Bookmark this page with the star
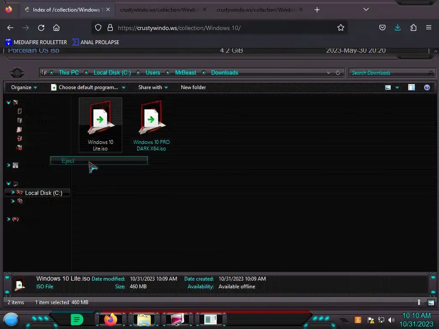 coord(340,28)
